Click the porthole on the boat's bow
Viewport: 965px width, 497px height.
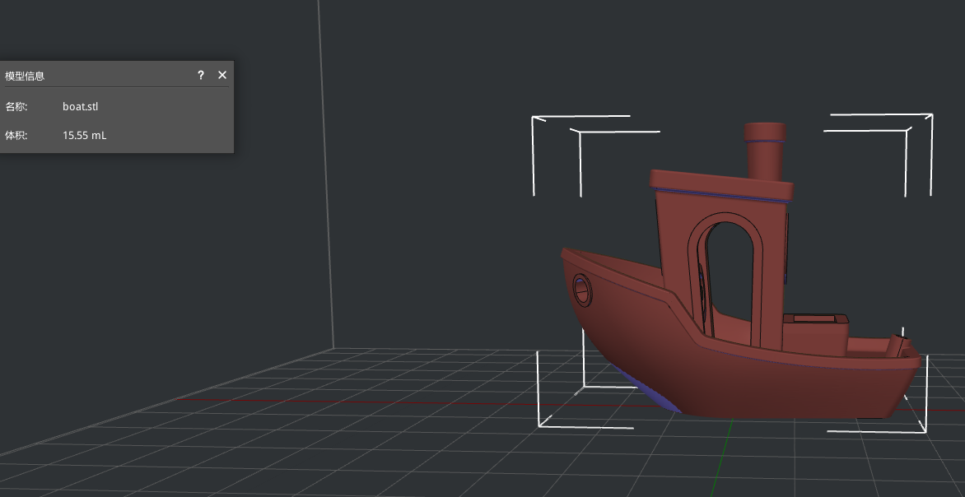click(580, 291)
